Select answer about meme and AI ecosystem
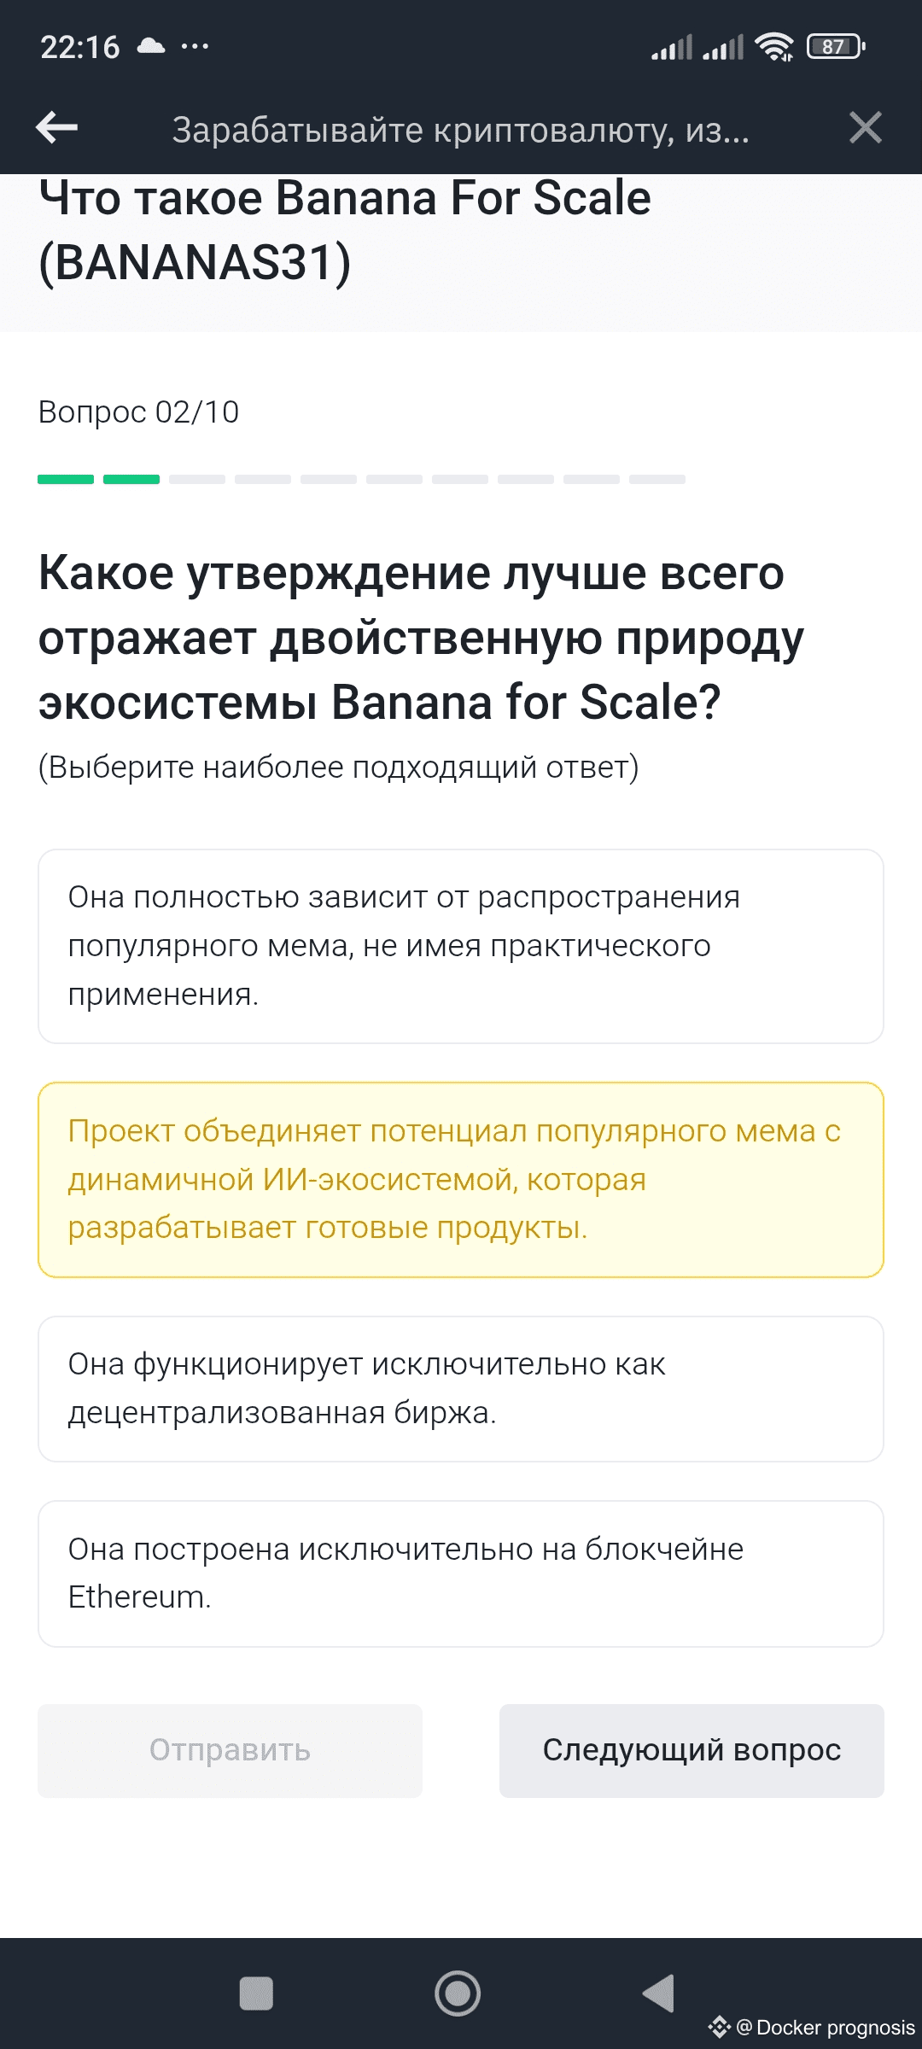922x2049 pixels. [x=461, y=1179]
